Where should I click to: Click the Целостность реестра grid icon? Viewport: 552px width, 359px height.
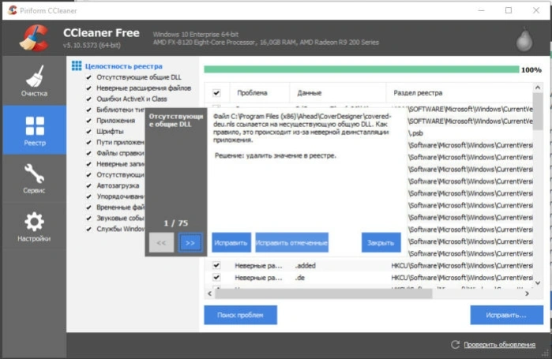point(77,65)
